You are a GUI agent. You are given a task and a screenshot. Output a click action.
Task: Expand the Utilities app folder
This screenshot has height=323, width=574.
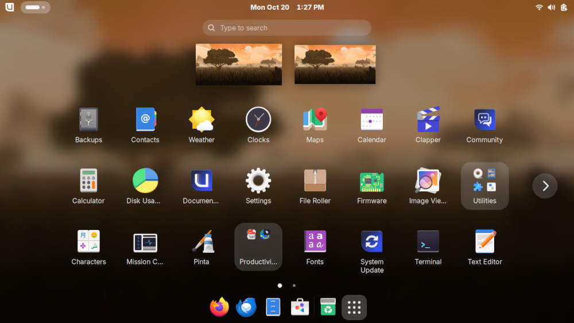[x=484, y=185]
